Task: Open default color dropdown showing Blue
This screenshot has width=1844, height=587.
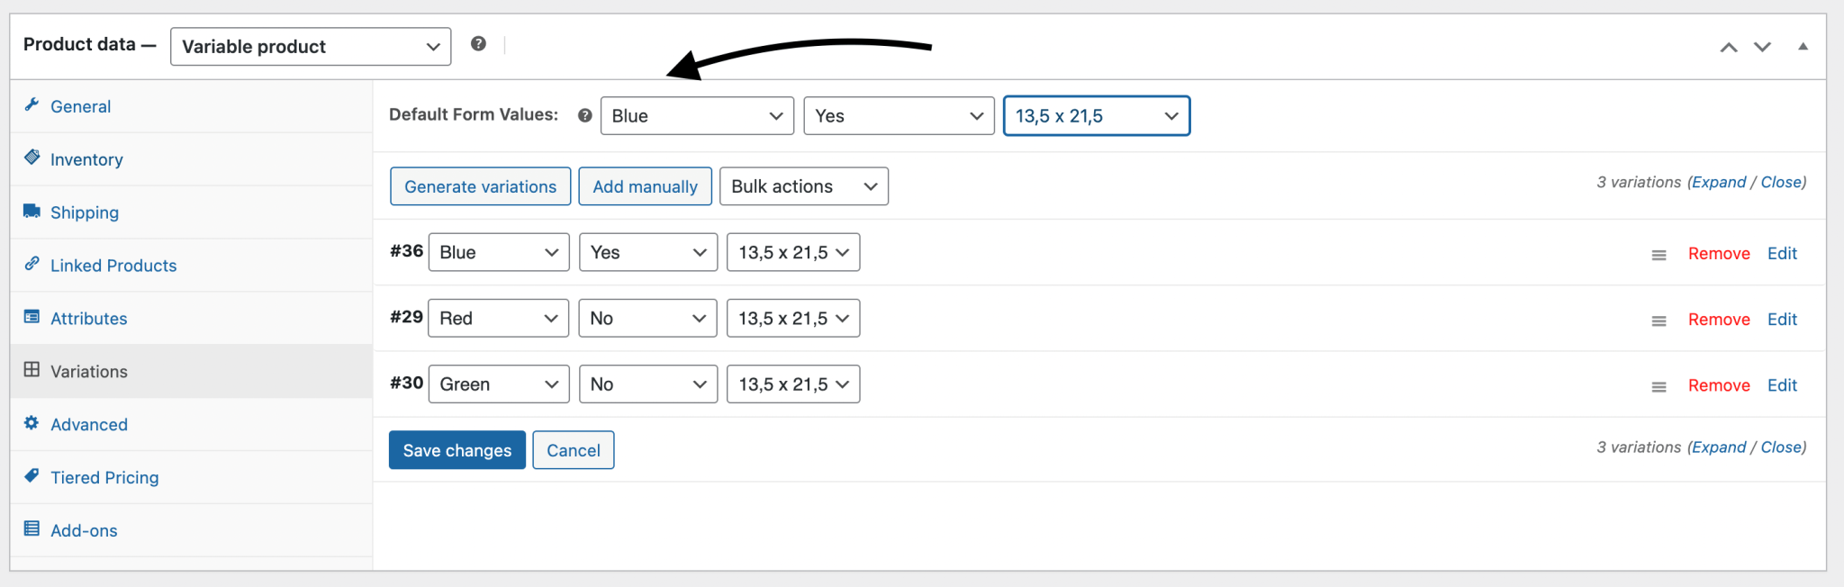Action: point(696,116)
